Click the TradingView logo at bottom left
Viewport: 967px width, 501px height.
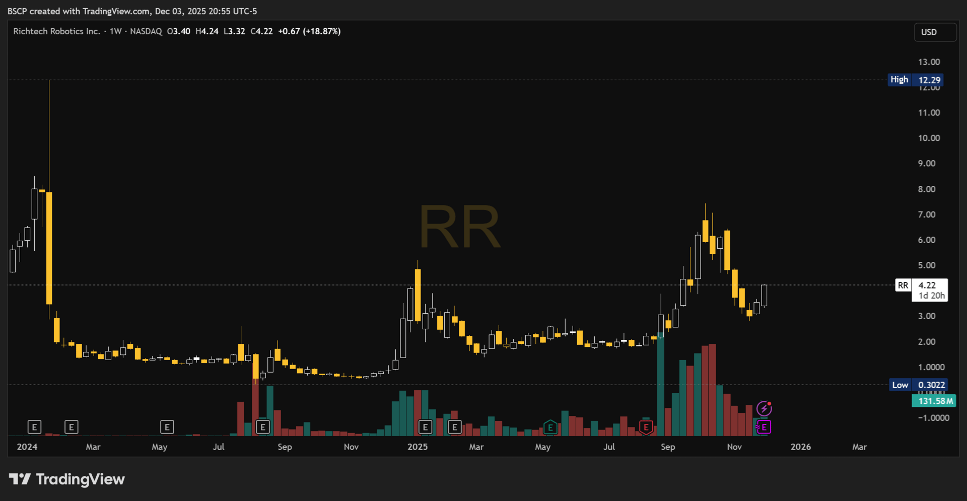tap(67, 479)
